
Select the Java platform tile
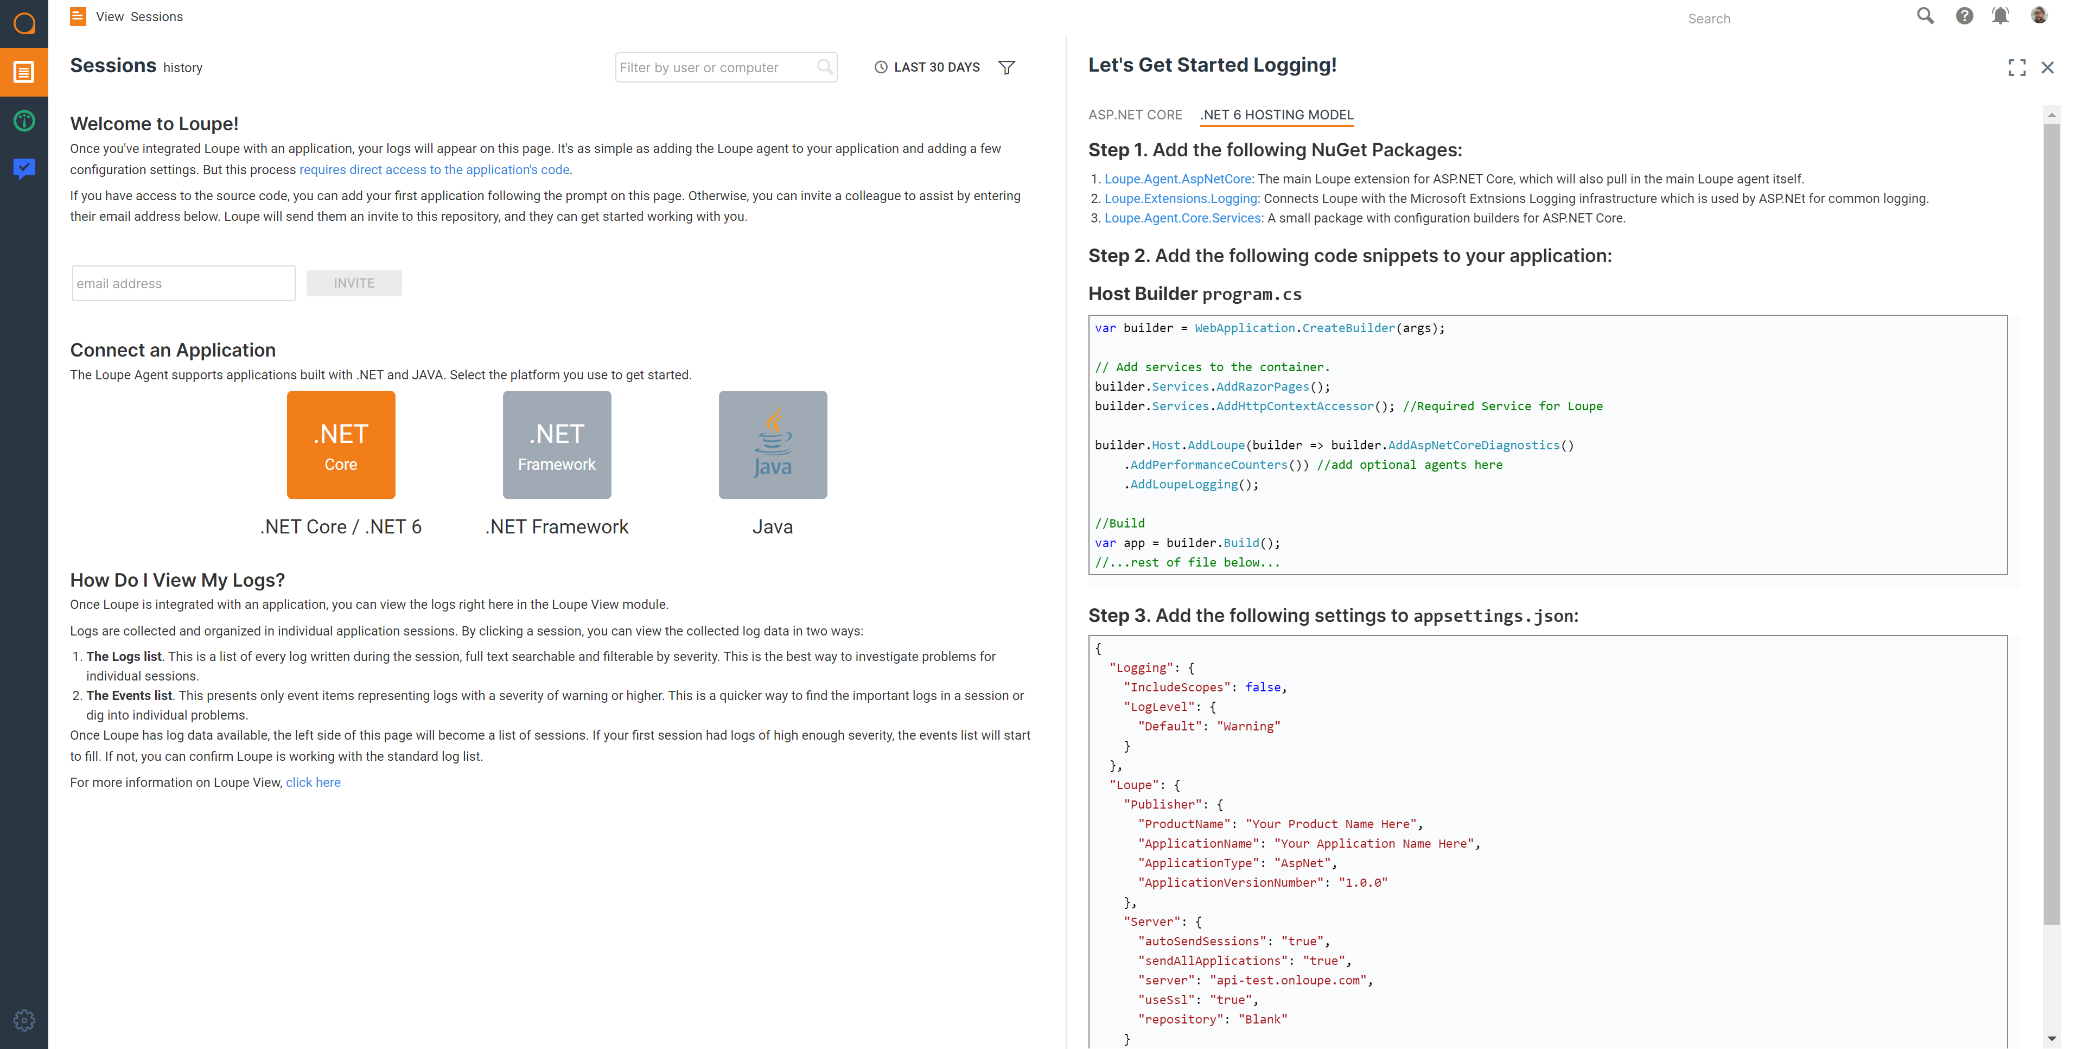(x=773, y=445)
